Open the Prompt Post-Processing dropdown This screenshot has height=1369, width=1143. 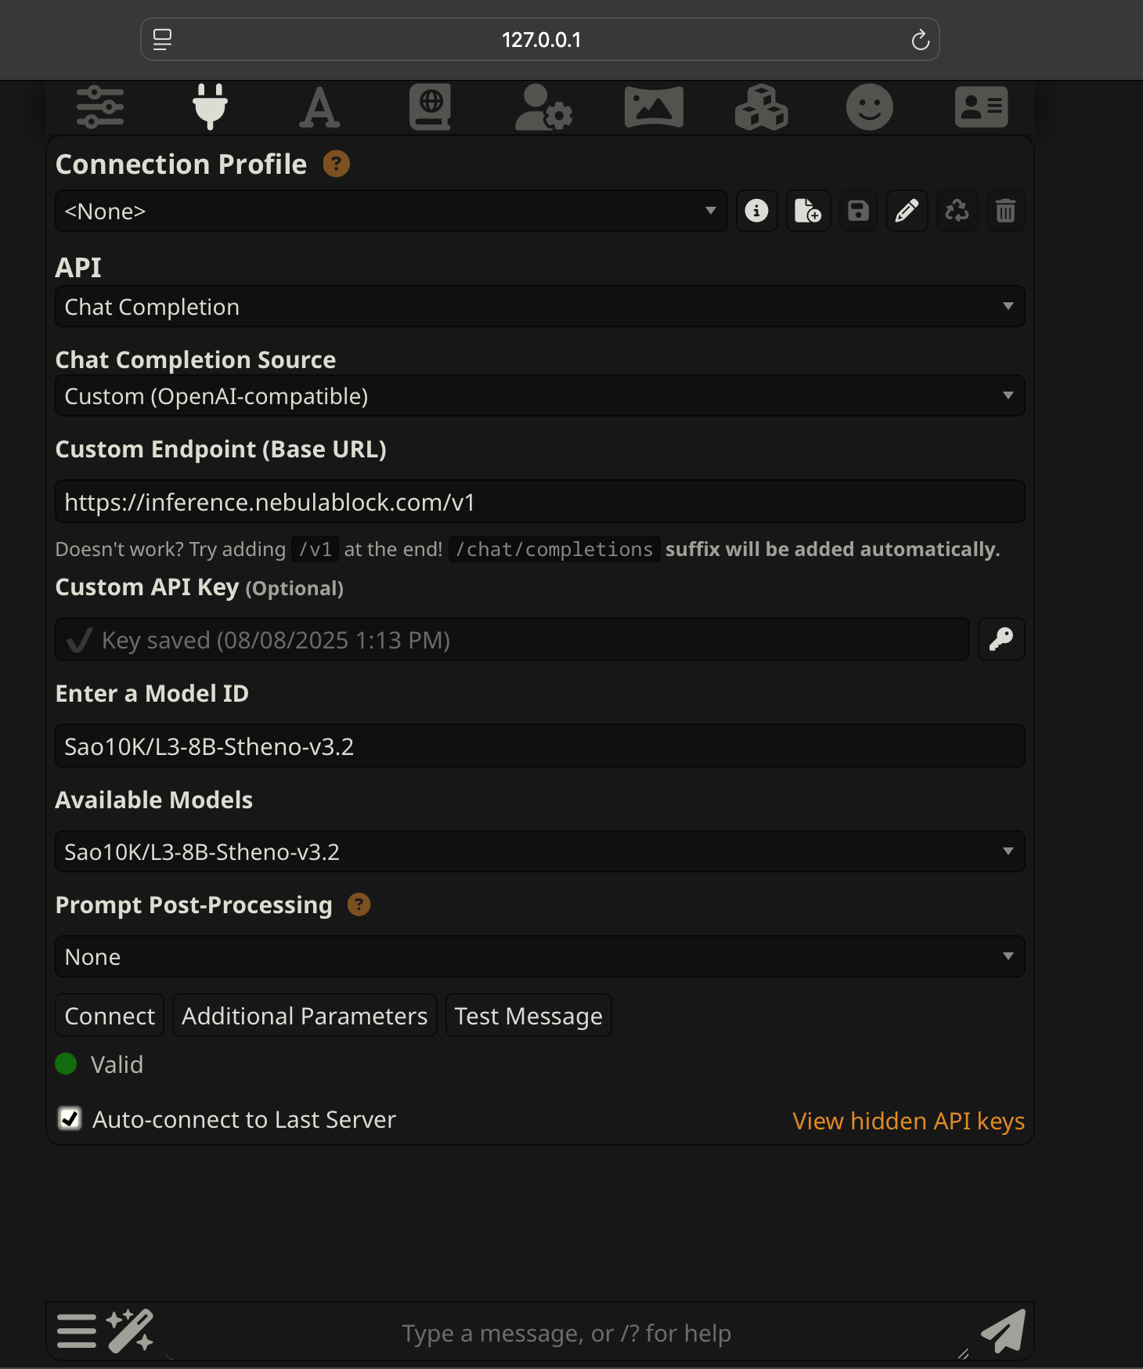(540, 956)
